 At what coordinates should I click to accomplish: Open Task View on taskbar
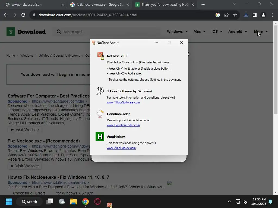pos(50,201)
